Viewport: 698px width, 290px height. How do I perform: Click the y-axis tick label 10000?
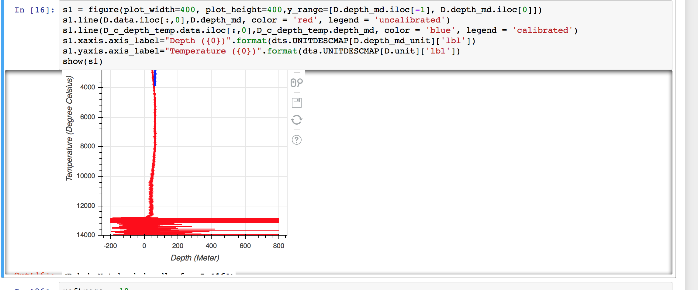[x=86, y=176]
